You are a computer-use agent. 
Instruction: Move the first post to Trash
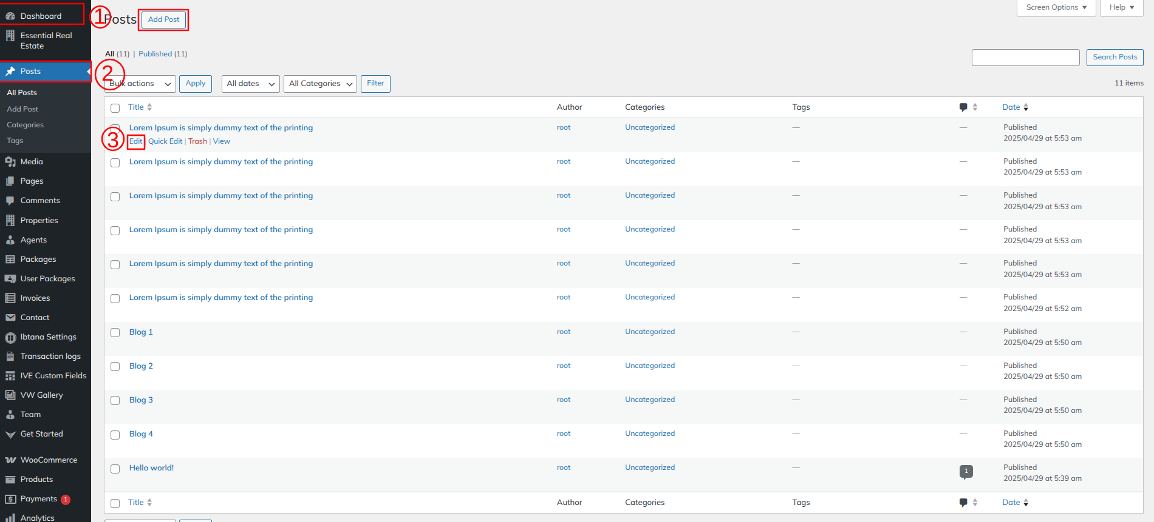197,141
